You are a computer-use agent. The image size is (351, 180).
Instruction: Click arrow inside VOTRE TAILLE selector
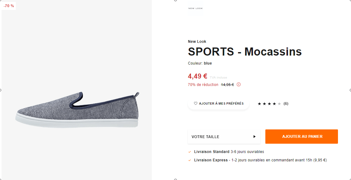point(254,137)
